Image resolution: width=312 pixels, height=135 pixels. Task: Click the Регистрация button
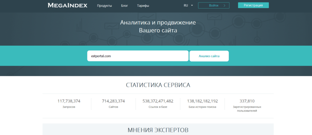(253, 5)
